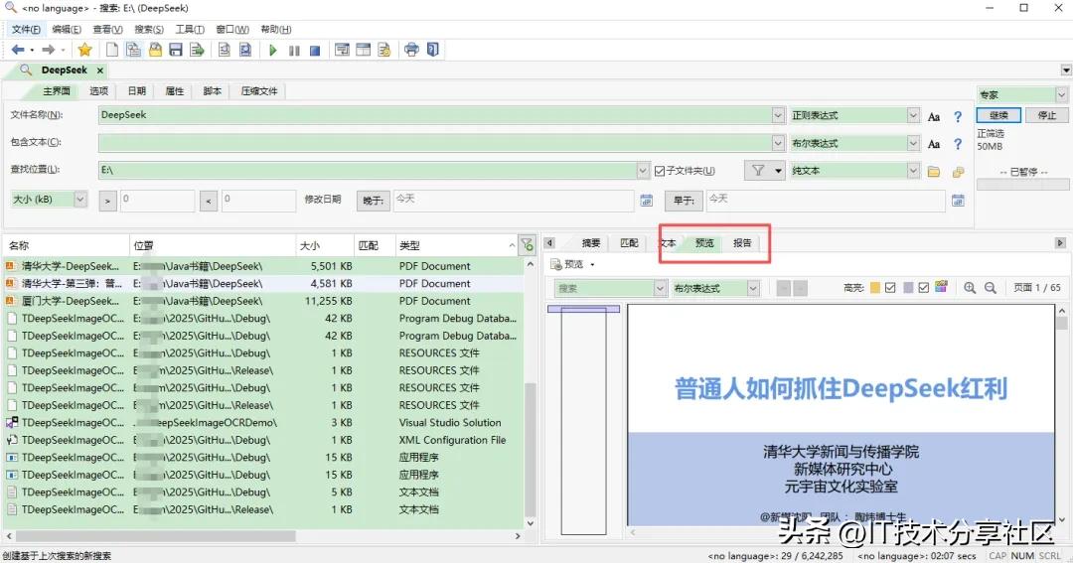The width and height of the screenshot is (1073, 563).
Task: Stop the search with blue square icon
Action: click(315, 50)
